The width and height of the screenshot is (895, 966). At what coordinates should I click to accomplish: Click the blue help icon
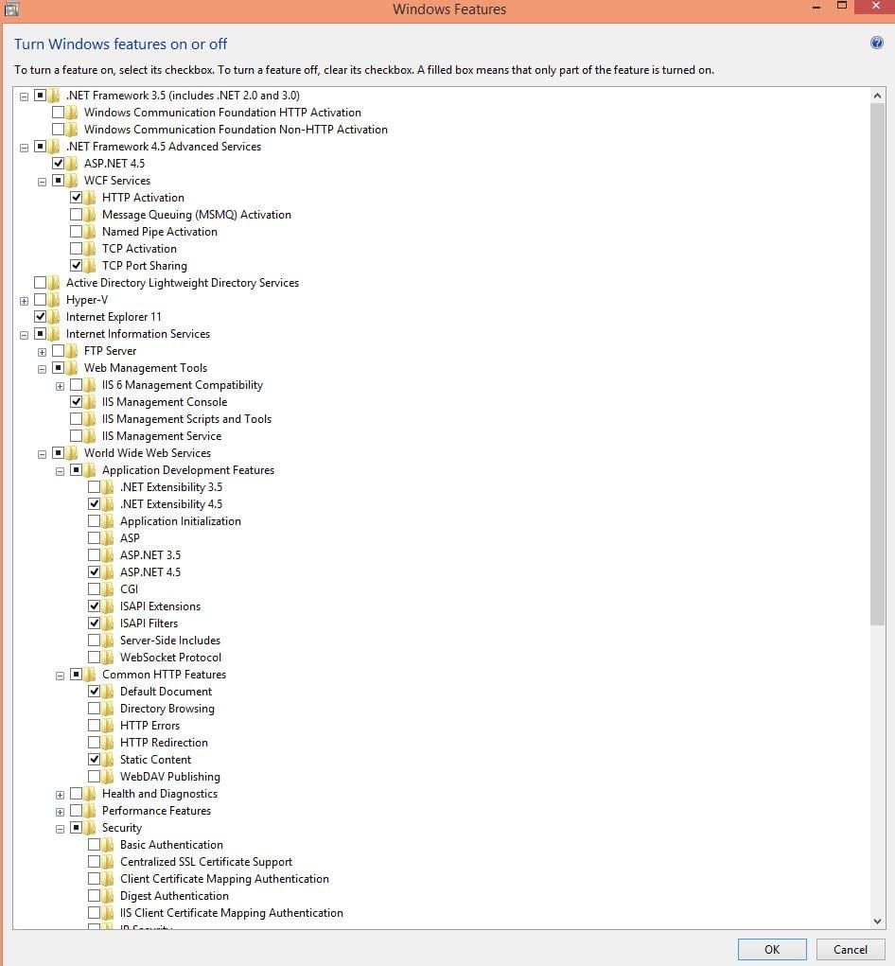coord(876,44)
